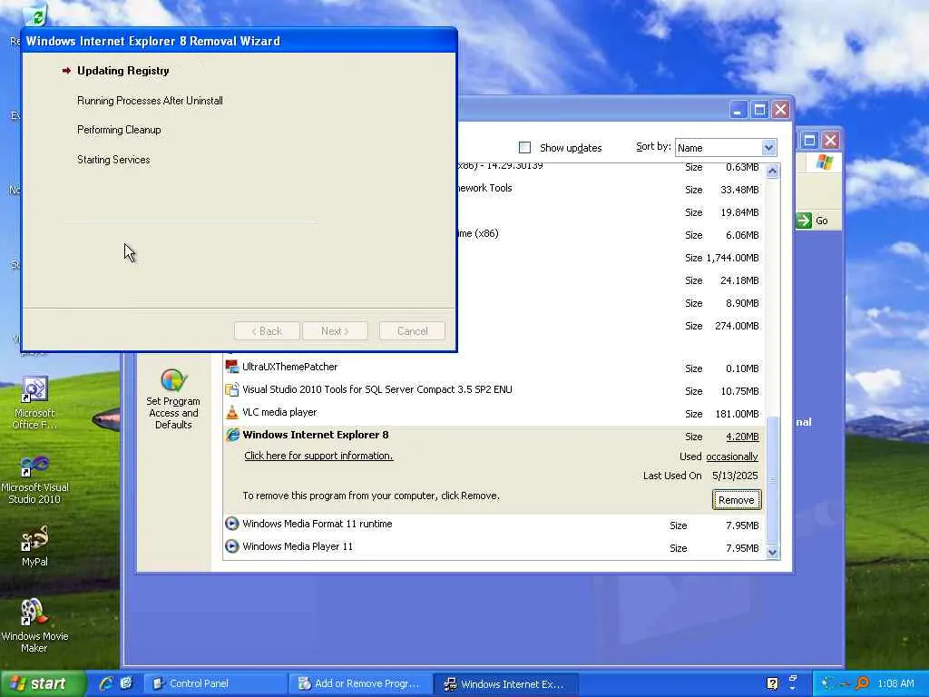Open 'Click here for support information' link
Viewport: 929px width, 697px height.
coord(318,456)
